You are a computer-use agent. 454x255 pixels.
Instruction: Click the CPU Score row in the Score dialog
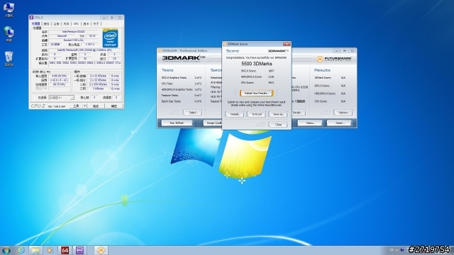point(258,83)
